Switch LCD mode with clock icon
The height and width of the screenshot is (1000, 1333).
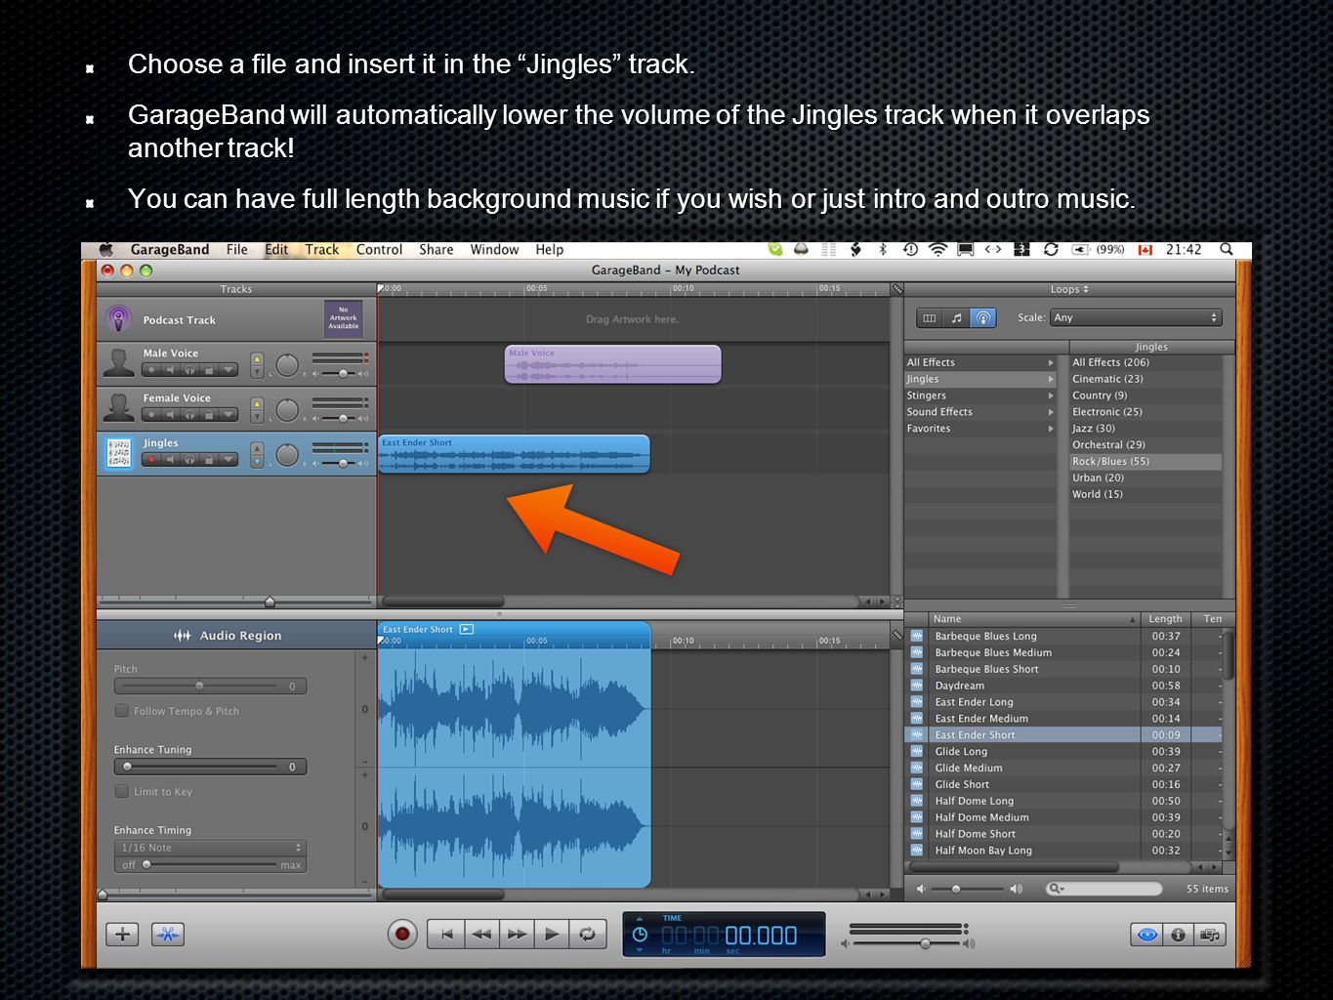[x=640, y=935]
